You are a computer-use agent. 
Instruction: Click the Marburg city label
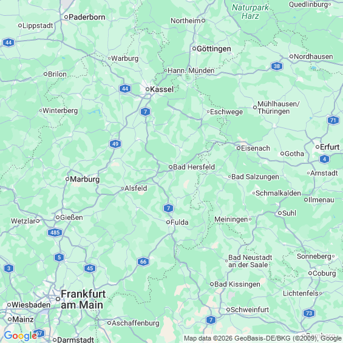point(84,179)
